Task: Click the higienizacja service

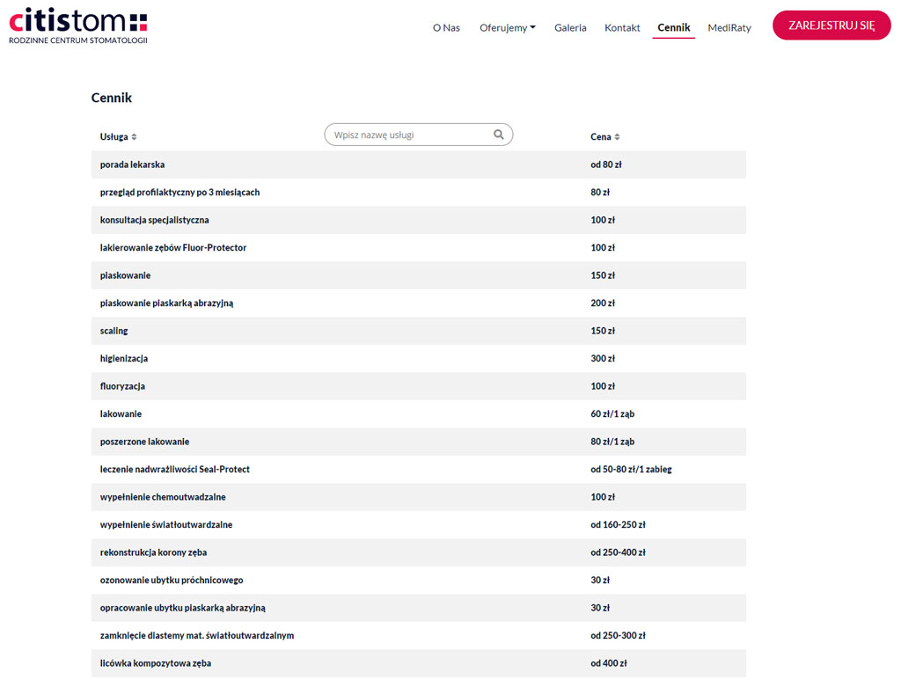Action: pos(124,358)
